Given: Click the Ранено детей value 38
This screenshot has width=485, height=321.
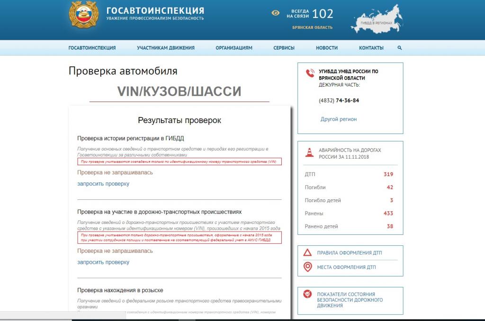Looking at the screenshot, I should point(390,226).
